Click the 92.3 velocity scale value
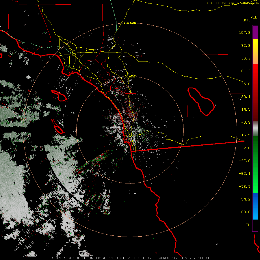The height and width of the screenshot is (260, 260). point(246,45)
